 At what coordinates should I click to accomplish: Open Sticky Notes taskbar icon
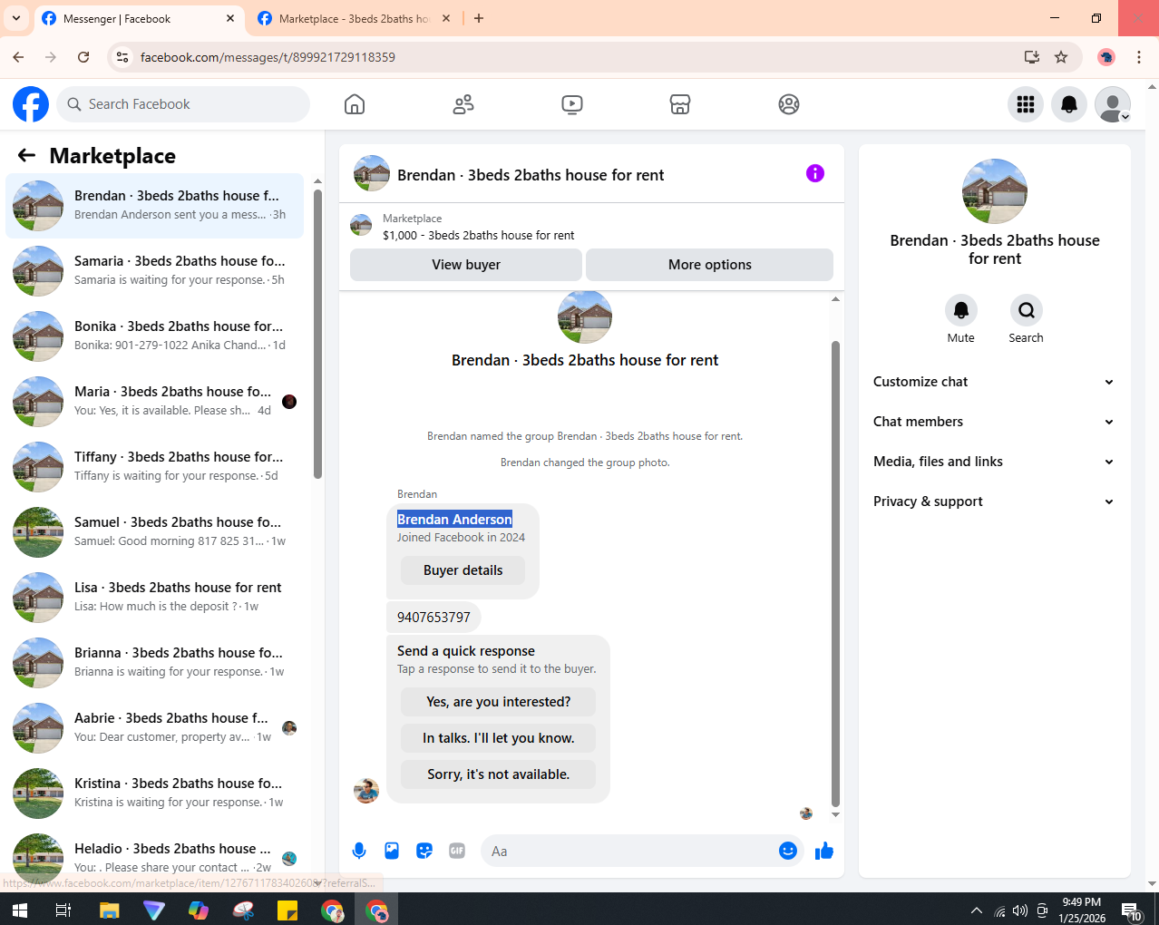tap(287, 910)
